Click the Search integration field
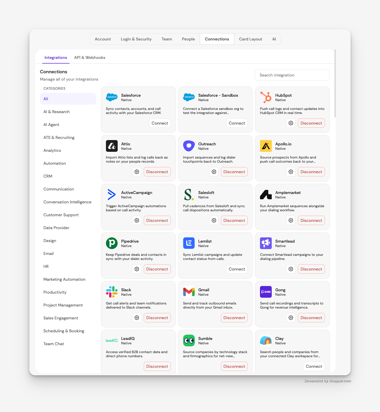 coord(292,75)
